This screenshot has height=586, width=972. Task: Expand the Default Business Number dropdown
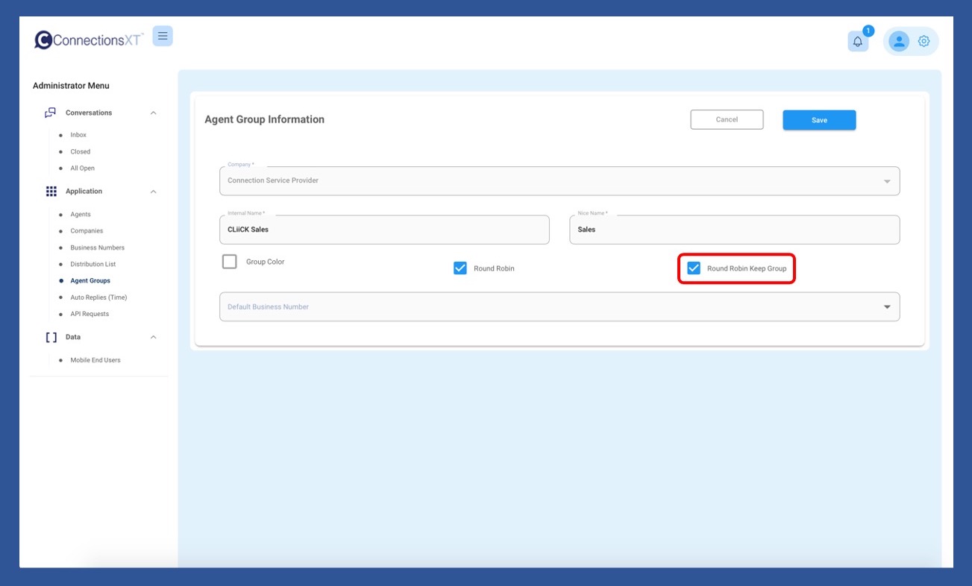[559, 307]
